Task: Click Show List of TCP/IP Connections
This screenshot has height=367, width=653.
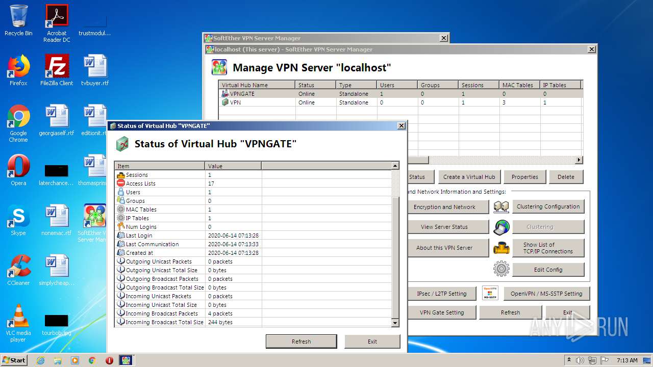Action: tap(548, 248)
